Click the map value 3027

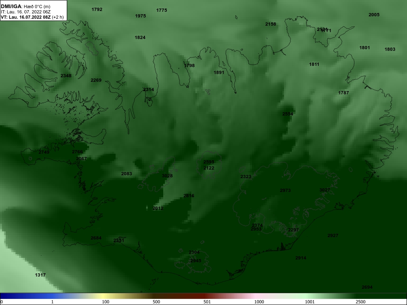pyautogui.click(x=325, y=190)
